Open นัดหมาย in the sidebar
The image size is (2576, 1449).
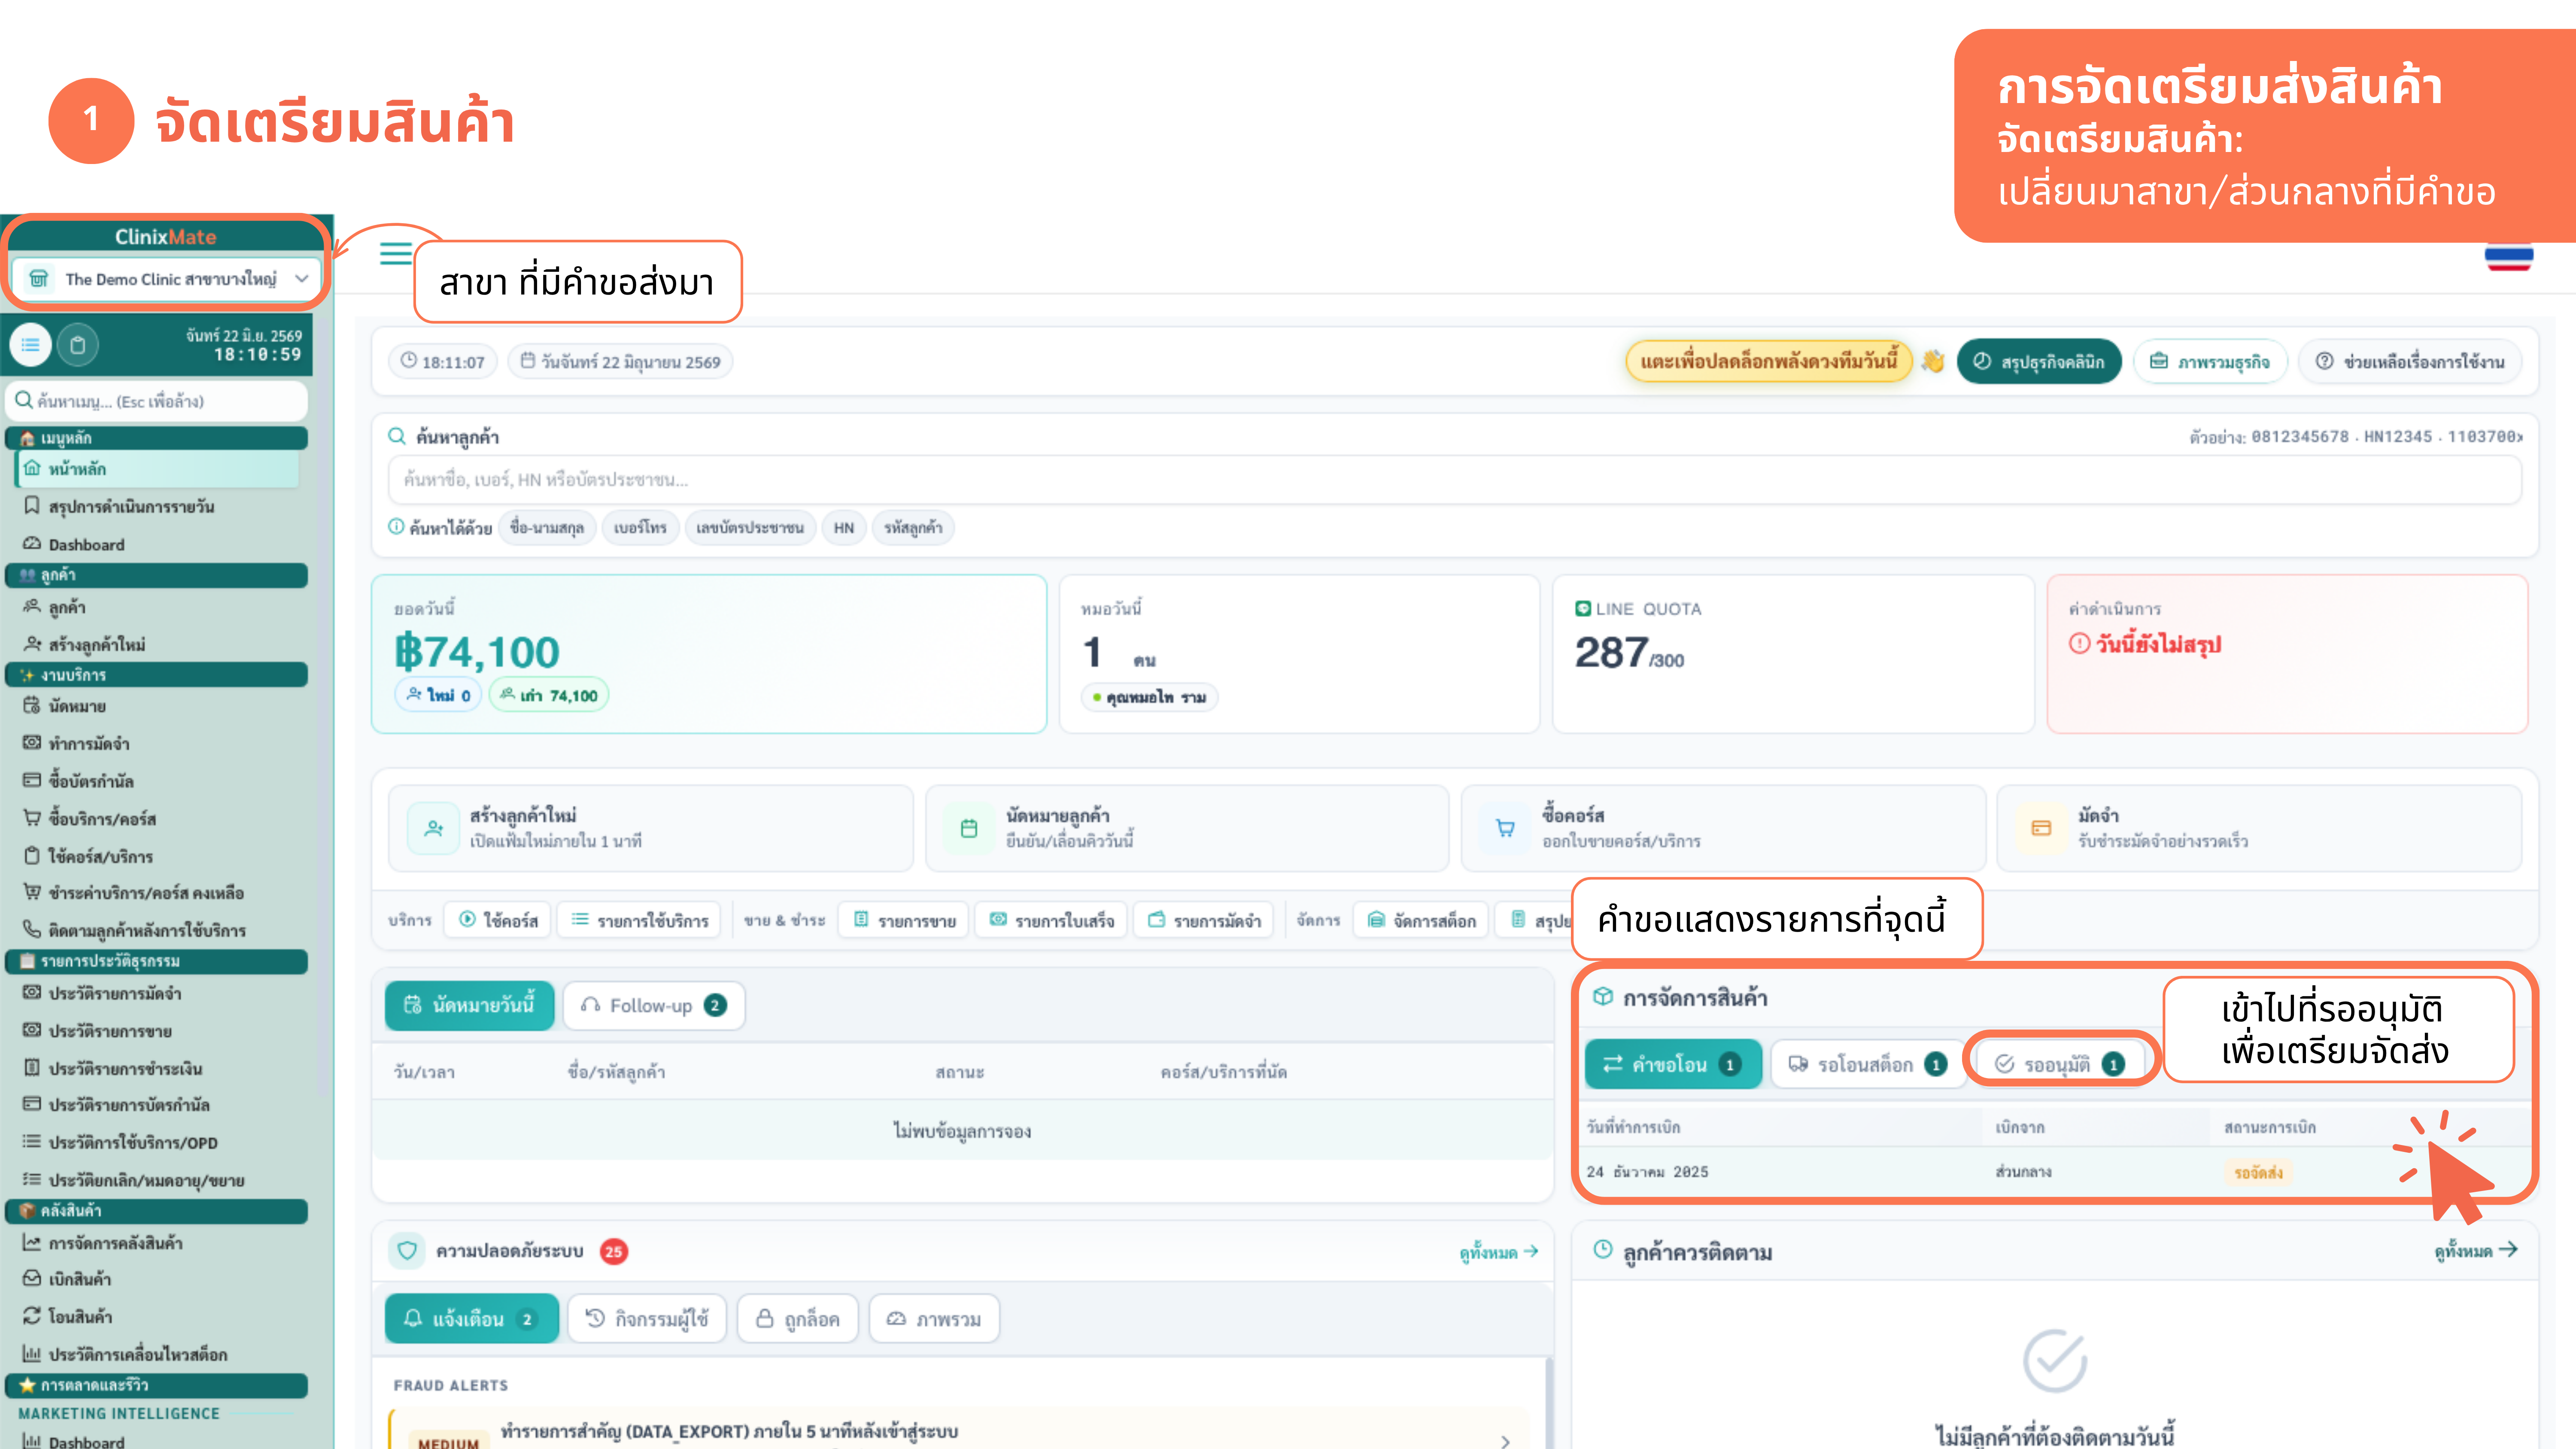tap(65, 706)
